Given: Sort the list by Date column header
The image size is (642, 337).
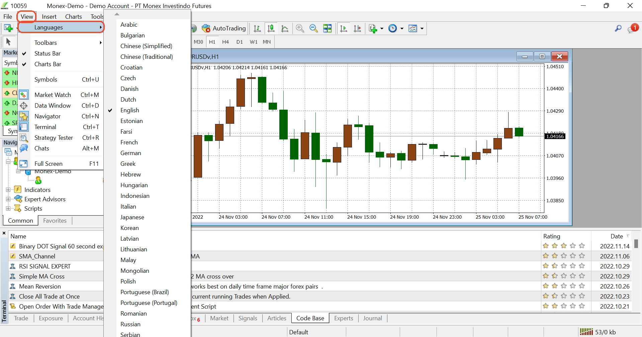Looking at the screenshot, I should click(x=612, y=236).
